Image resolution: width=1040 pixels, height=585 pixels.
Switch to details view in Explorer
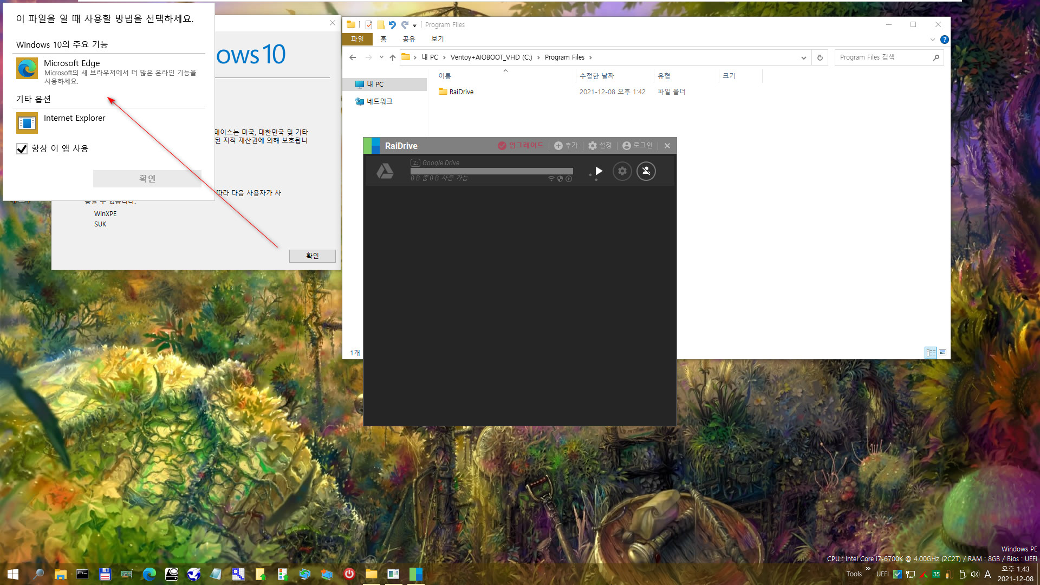931,353
